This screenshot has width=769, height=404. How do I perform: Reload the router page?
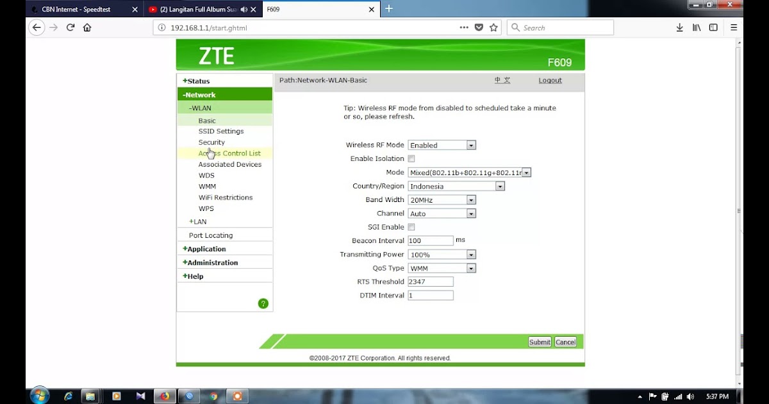(70, 28)
